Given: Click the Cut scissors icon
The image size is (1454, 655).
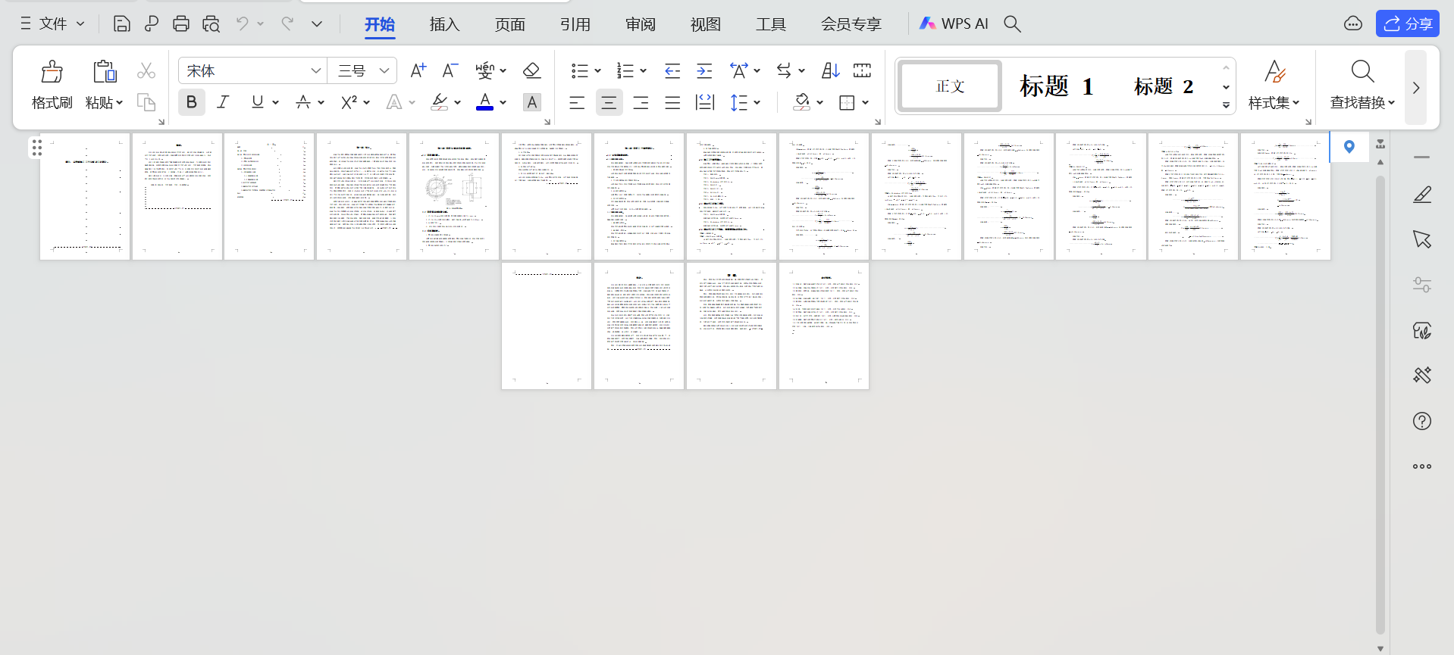Looking at the screenshot, I should [x=146, y=71].
